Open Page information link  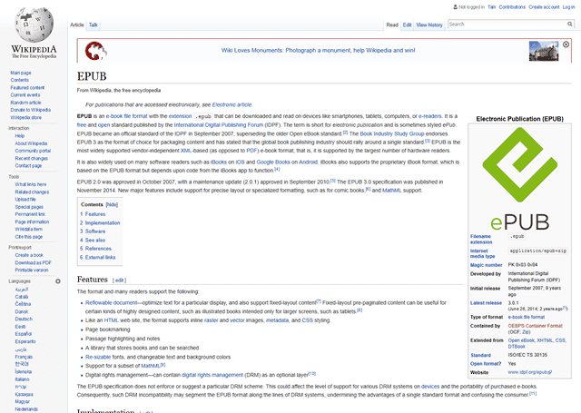32,221
